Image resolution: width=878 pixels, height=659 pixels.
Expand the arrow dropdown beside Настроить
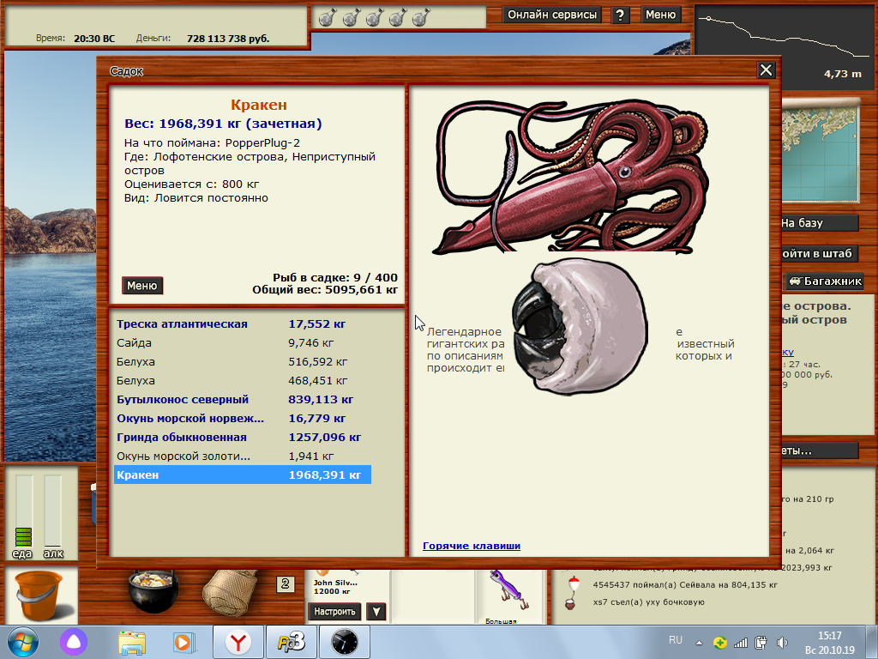point(376,612)
